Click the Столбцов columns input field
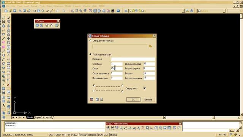Image resolution: width=243 pixels, height=137 pixels. pyautogui.click(x=117, y=64)
